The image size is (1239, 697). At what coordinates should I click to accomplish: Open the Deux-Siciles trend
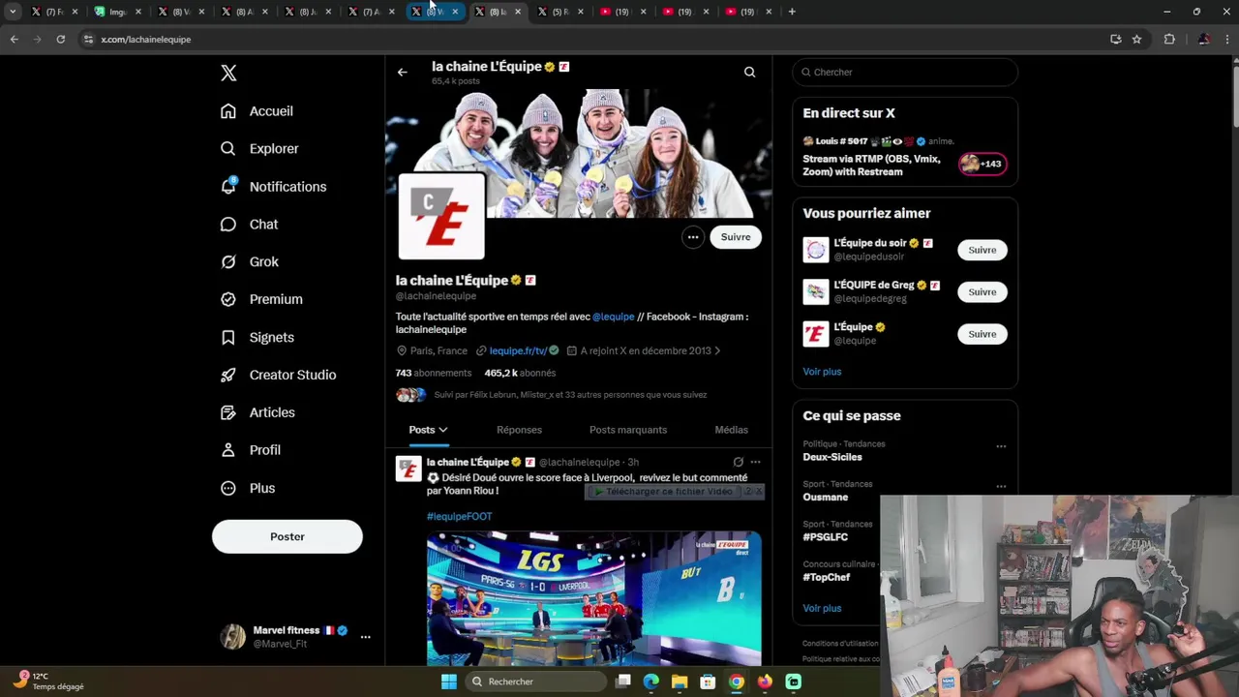(832, 457)
